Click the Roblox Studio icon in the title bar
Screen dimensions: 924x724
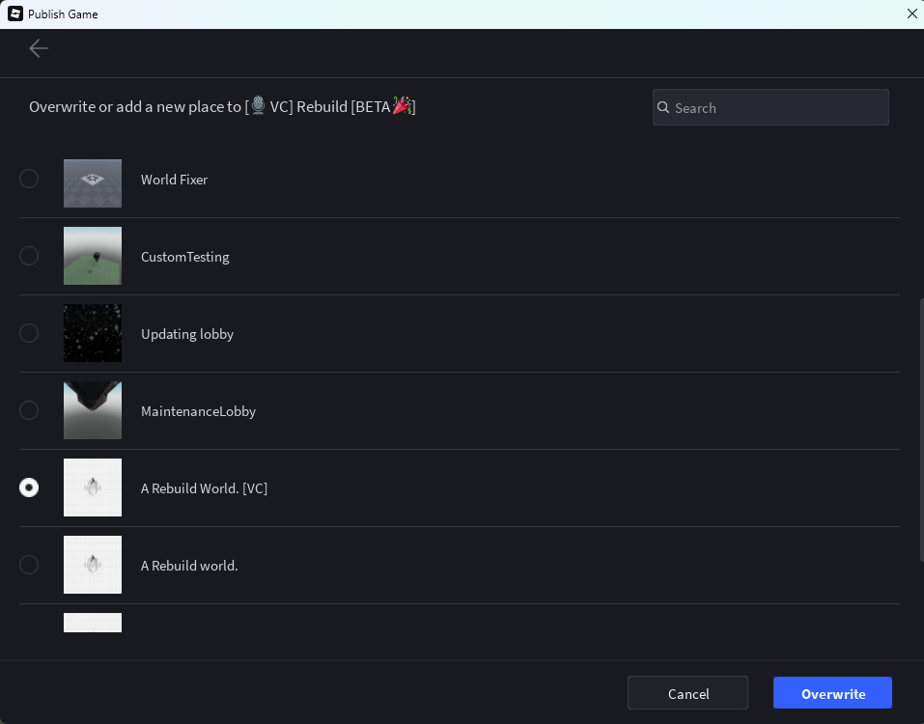point(14,14)
